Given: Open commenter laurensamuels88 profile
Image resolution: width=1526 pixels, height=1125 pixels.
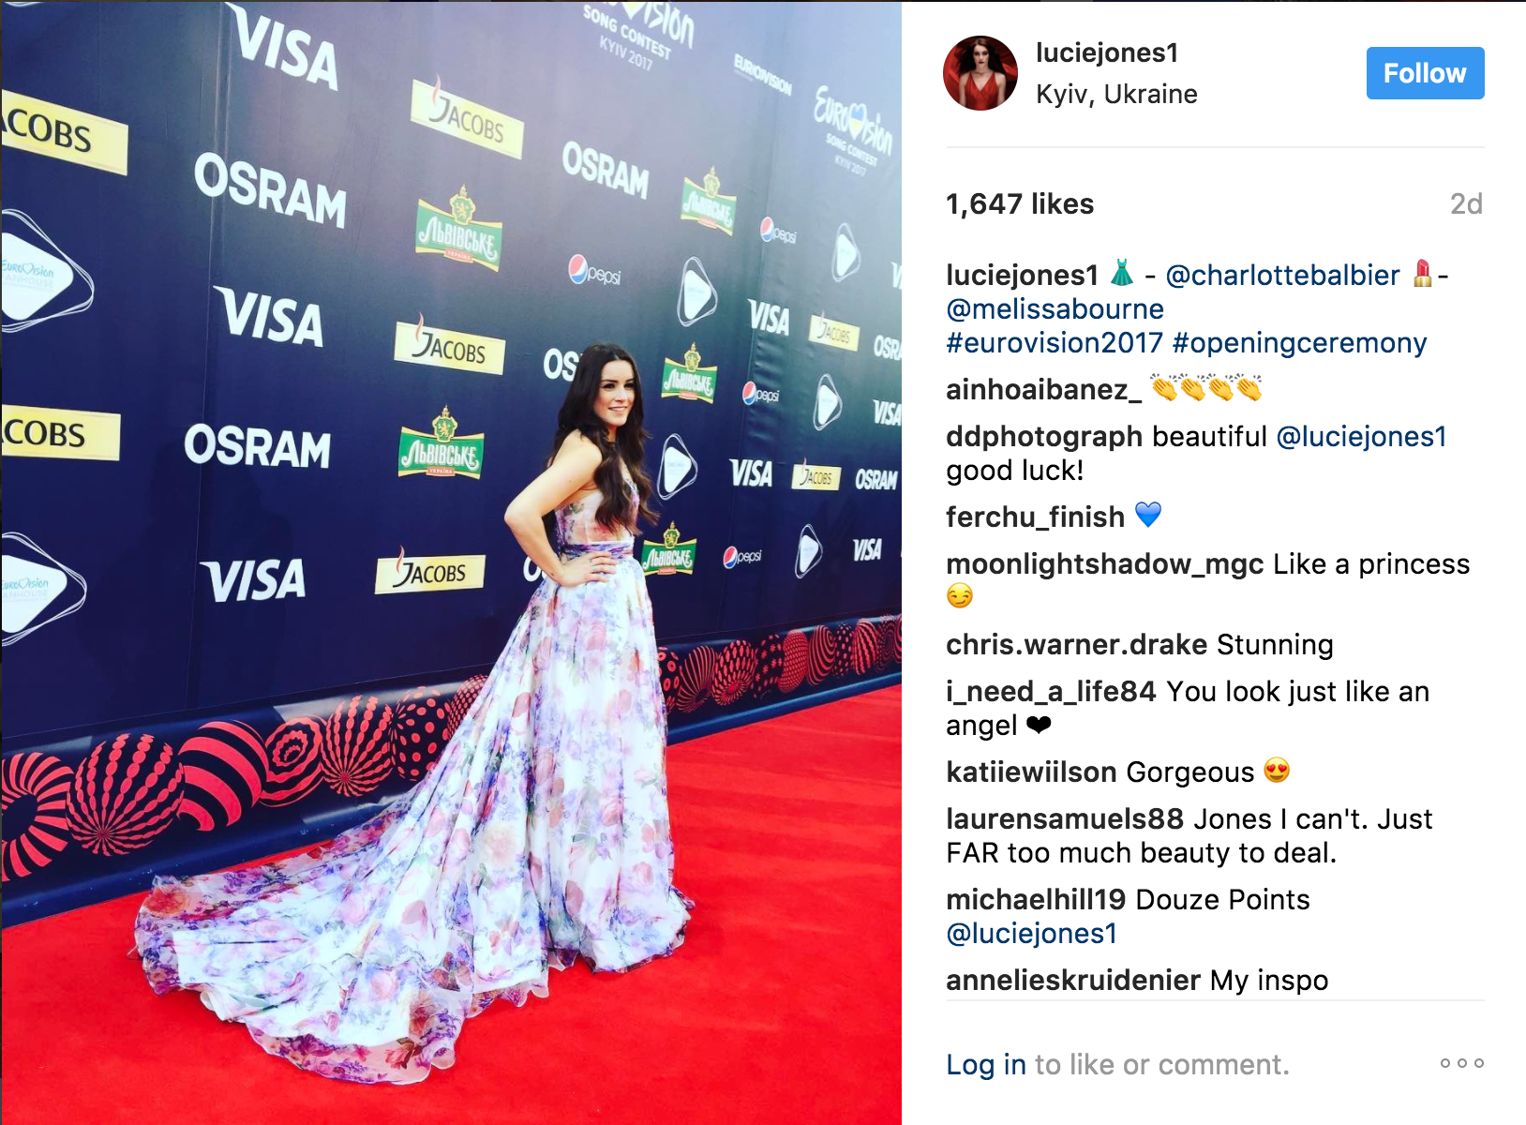Looking at the screenshot, I should (1065, 818).
